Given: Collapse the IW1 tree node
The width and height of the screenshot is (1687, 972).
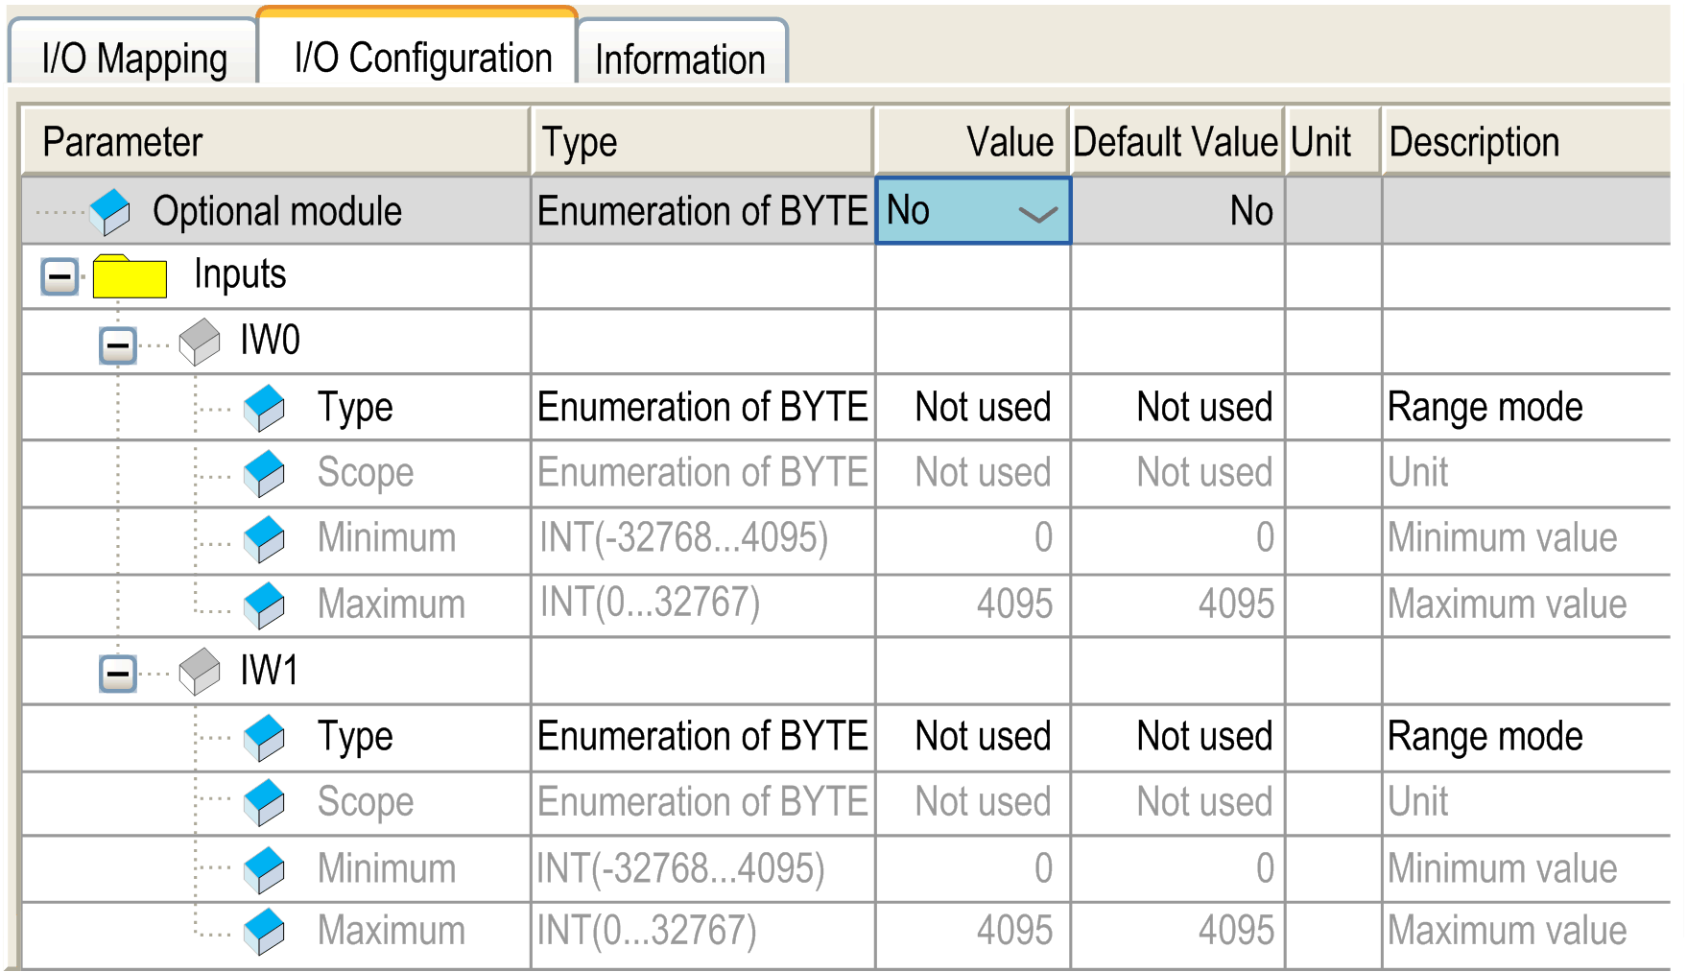Looking at the screenshot, I should click(118, 674).
